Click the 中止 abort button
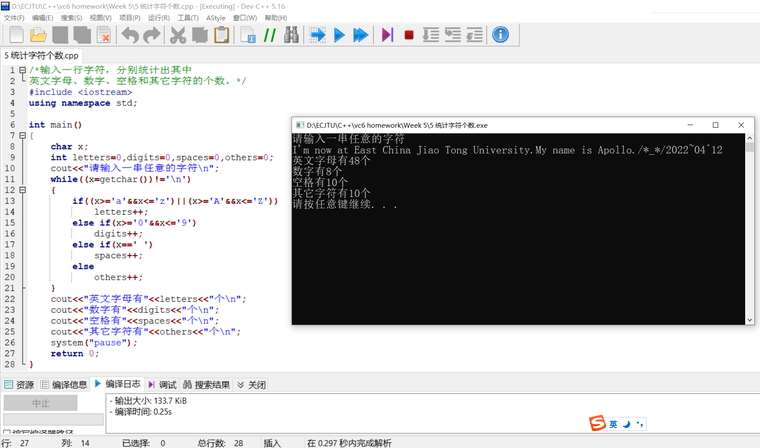The image size is (760, 448). pyautogui.click(x=41, y=403)
